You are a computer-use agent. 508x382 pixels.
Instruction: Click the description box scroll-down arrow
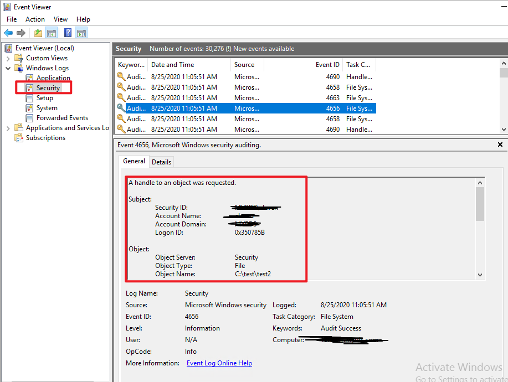pos(480,275)
